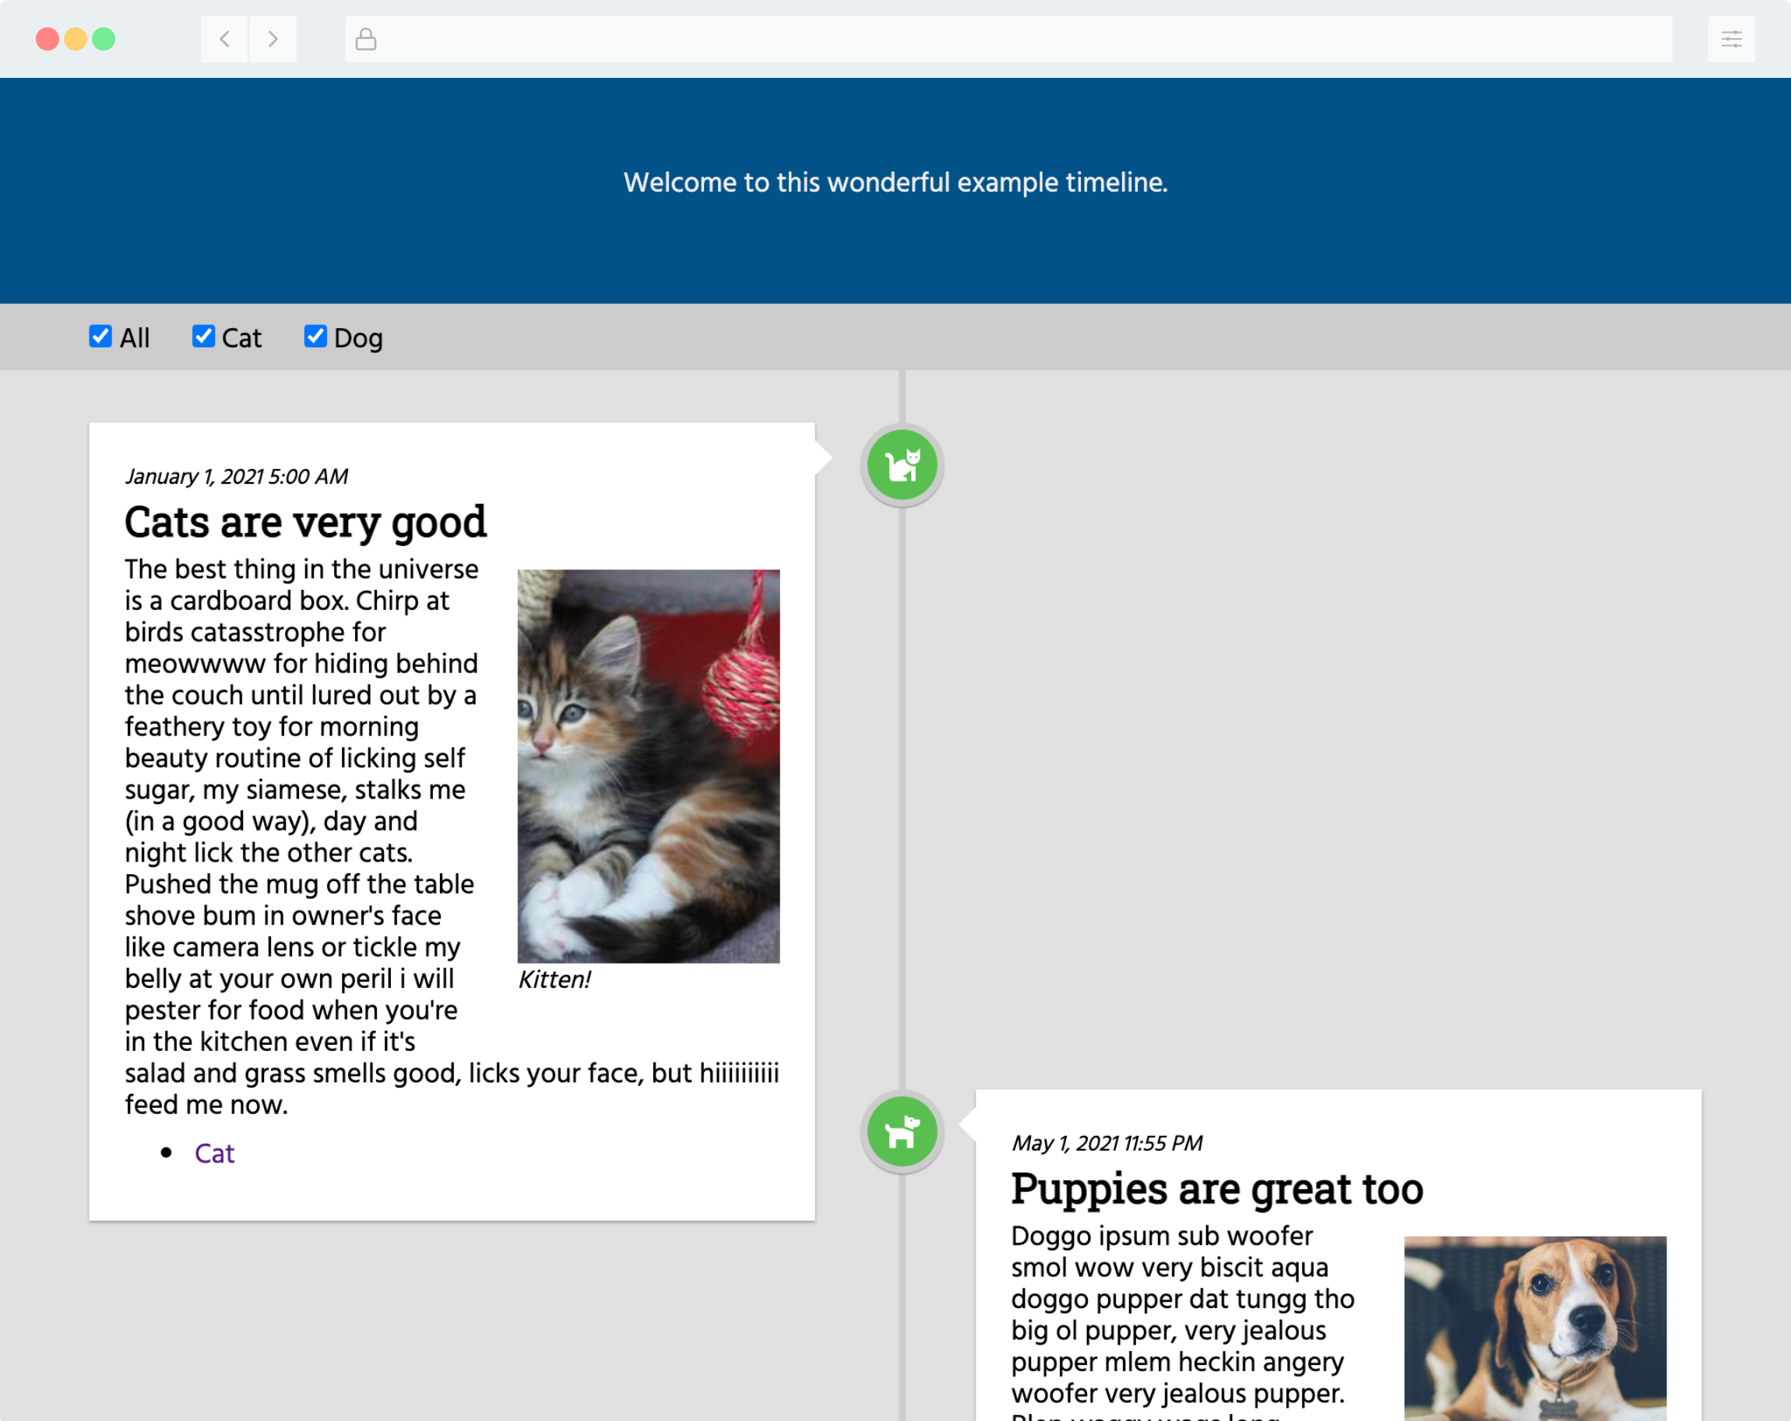Click the green dog timeline marker icon
This screenshot has height=1421, width=1791.
point(903,1131)
